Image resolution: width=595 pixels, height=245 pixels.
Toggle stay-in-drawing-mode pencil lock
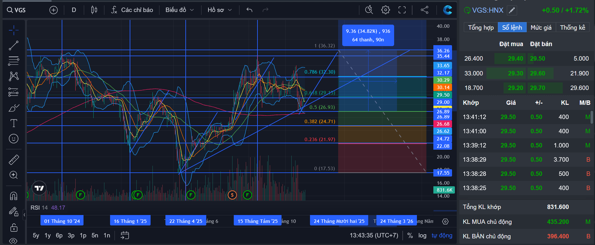(x=14, y=211)
